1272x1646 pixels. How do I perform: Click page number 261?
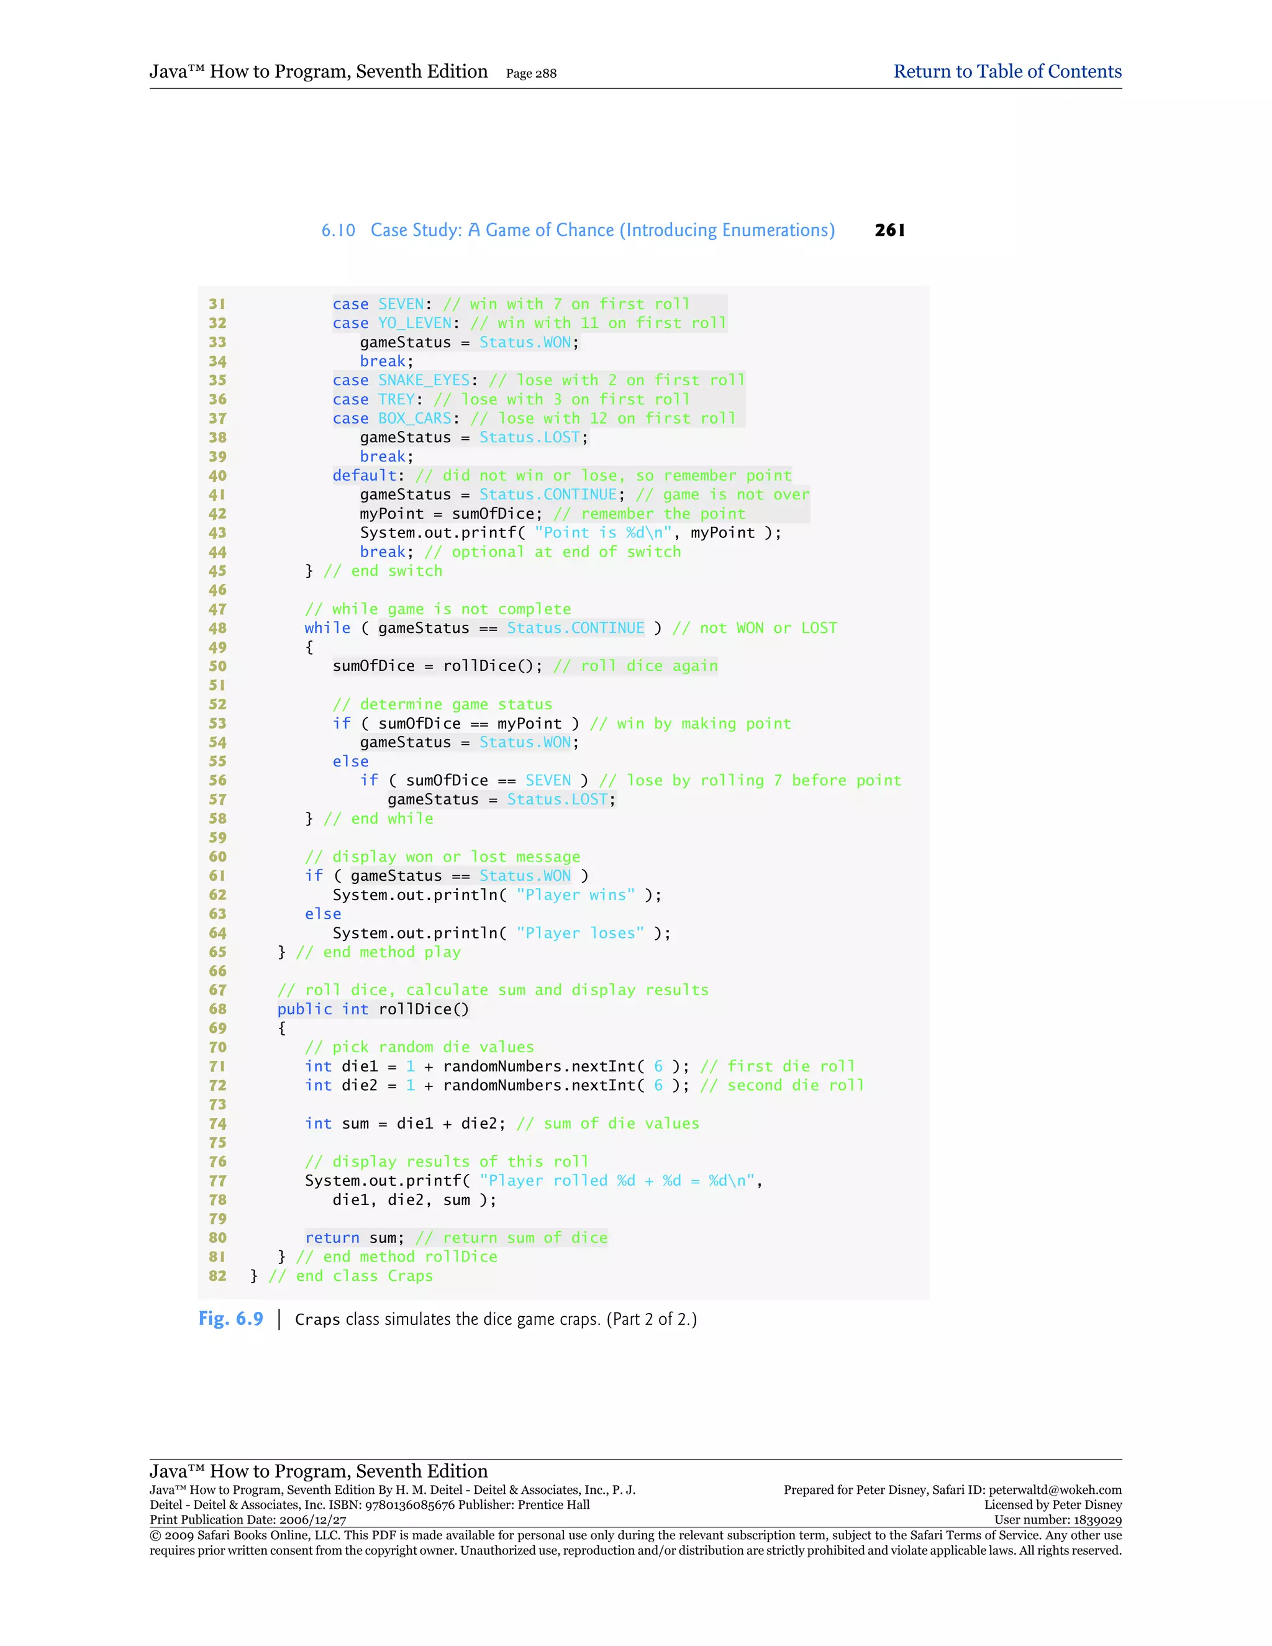(889, 230)
